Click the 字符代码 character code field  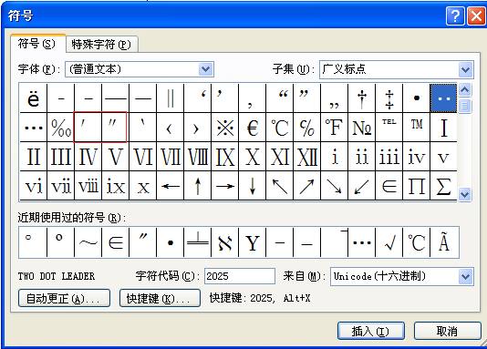240,276
